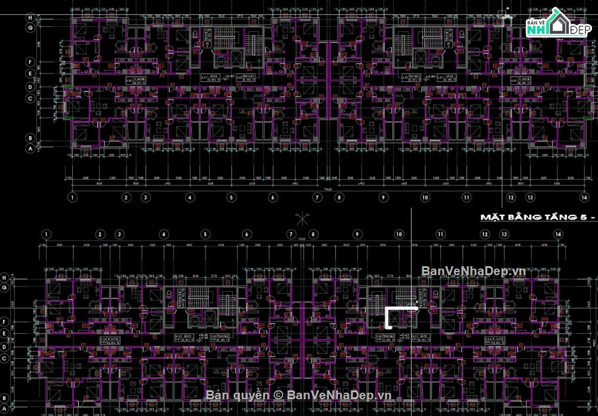This screenshot has height=416, width=598.
Task: Pick axis bubble D of the lower plan
Action: (5, 347)
